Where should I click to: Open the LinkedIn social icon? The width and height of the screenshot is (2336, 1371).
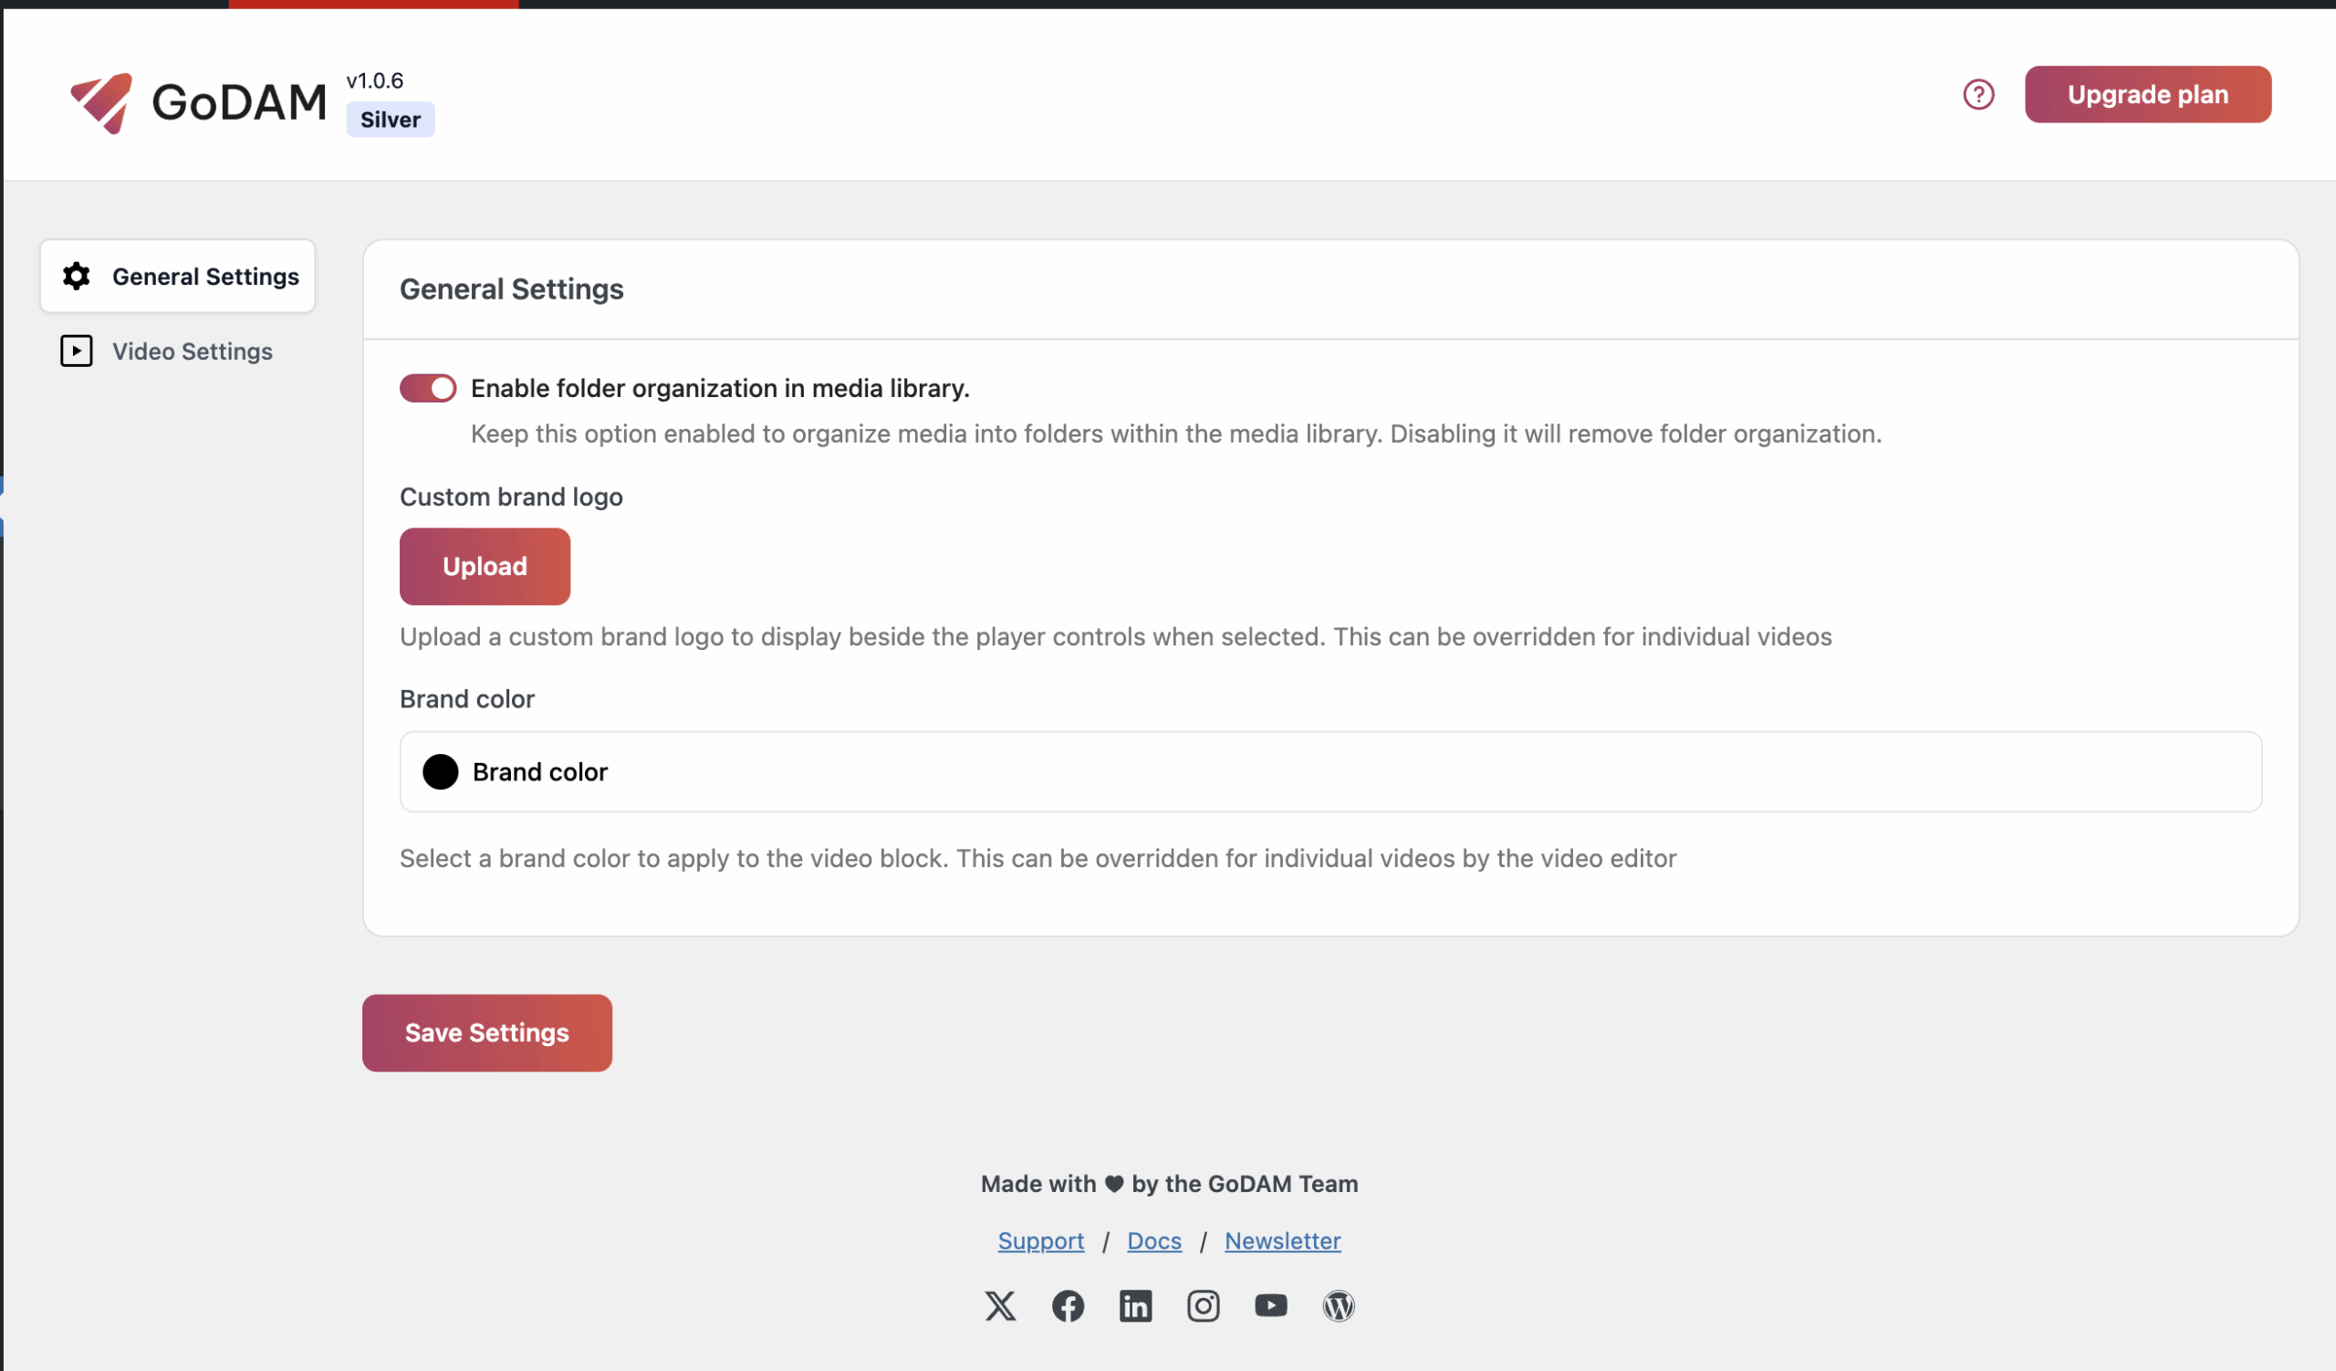pyautogui.click(x=1135, y=1305)
